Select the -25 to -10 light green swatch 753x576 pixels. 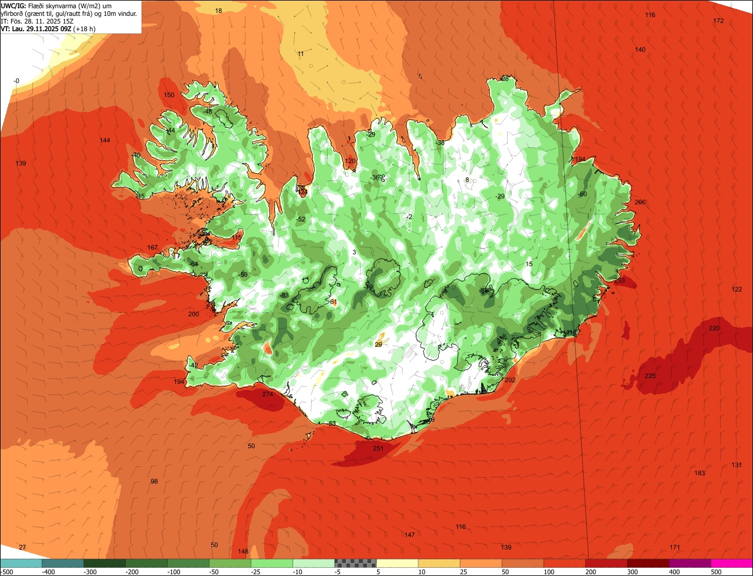tap(272, 562)
